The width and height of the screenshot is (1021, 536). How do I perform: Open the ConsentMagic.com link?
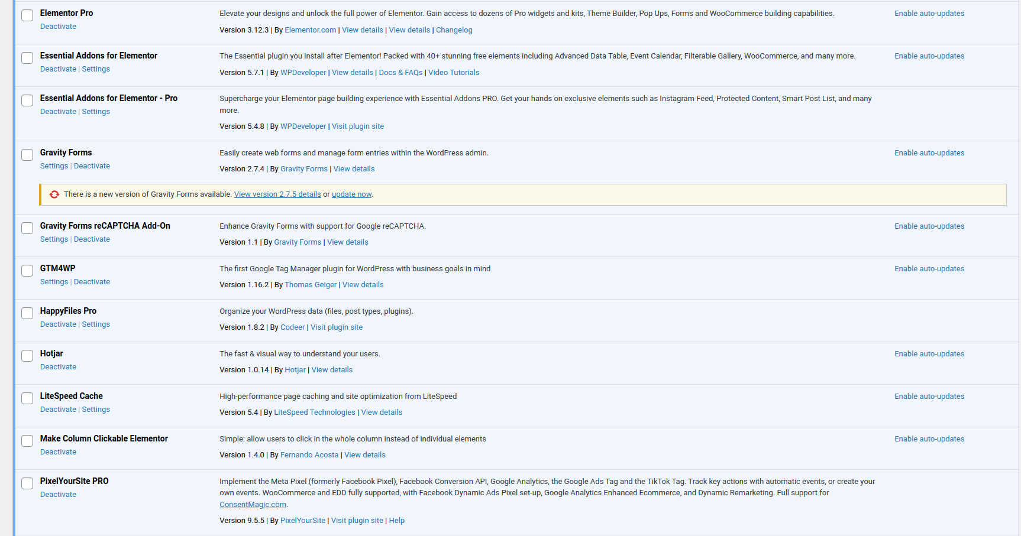(253, 505)
